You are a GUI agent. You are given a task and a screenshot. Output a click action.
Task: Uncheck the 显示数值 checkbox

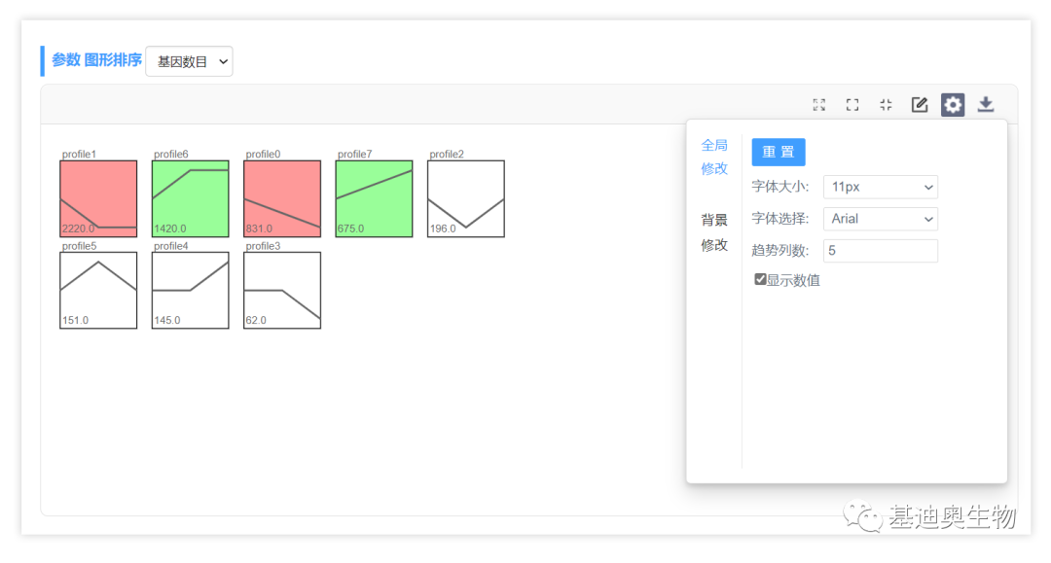tap(760, 279)
